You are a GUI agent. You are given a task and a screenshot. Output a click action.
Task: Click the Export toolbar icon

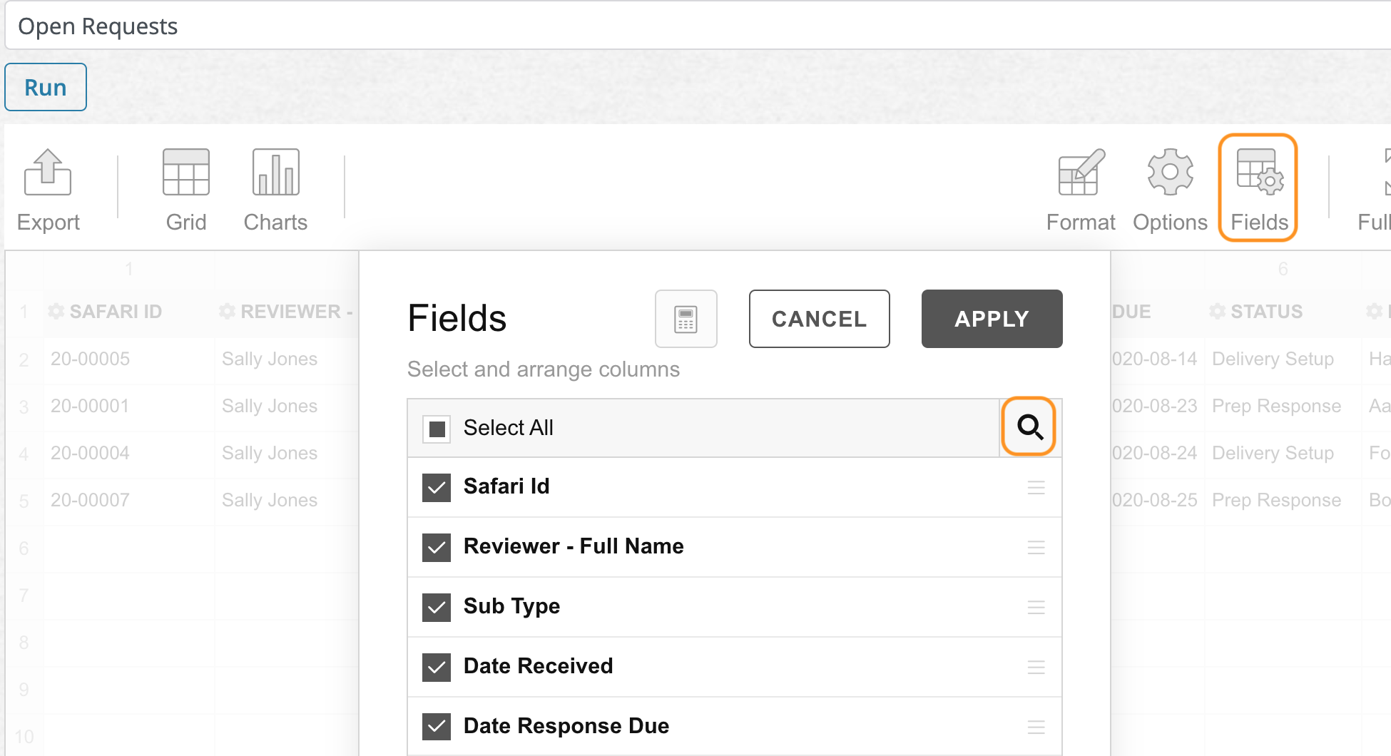coord(48,173)
